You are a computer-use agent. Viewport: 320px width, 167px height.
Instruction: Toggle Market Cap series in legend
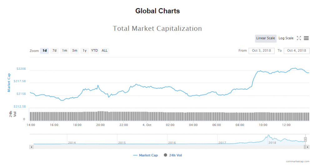(x=146, y=155)
